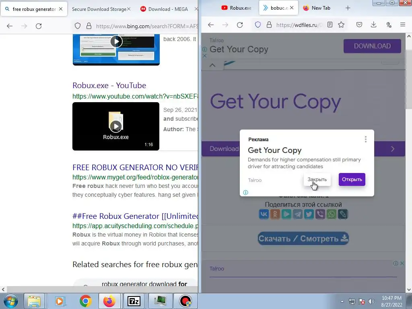Click left window horizontal scrollbar left arrow
This screenshot has width=412, height=309.
coord(3,290)
